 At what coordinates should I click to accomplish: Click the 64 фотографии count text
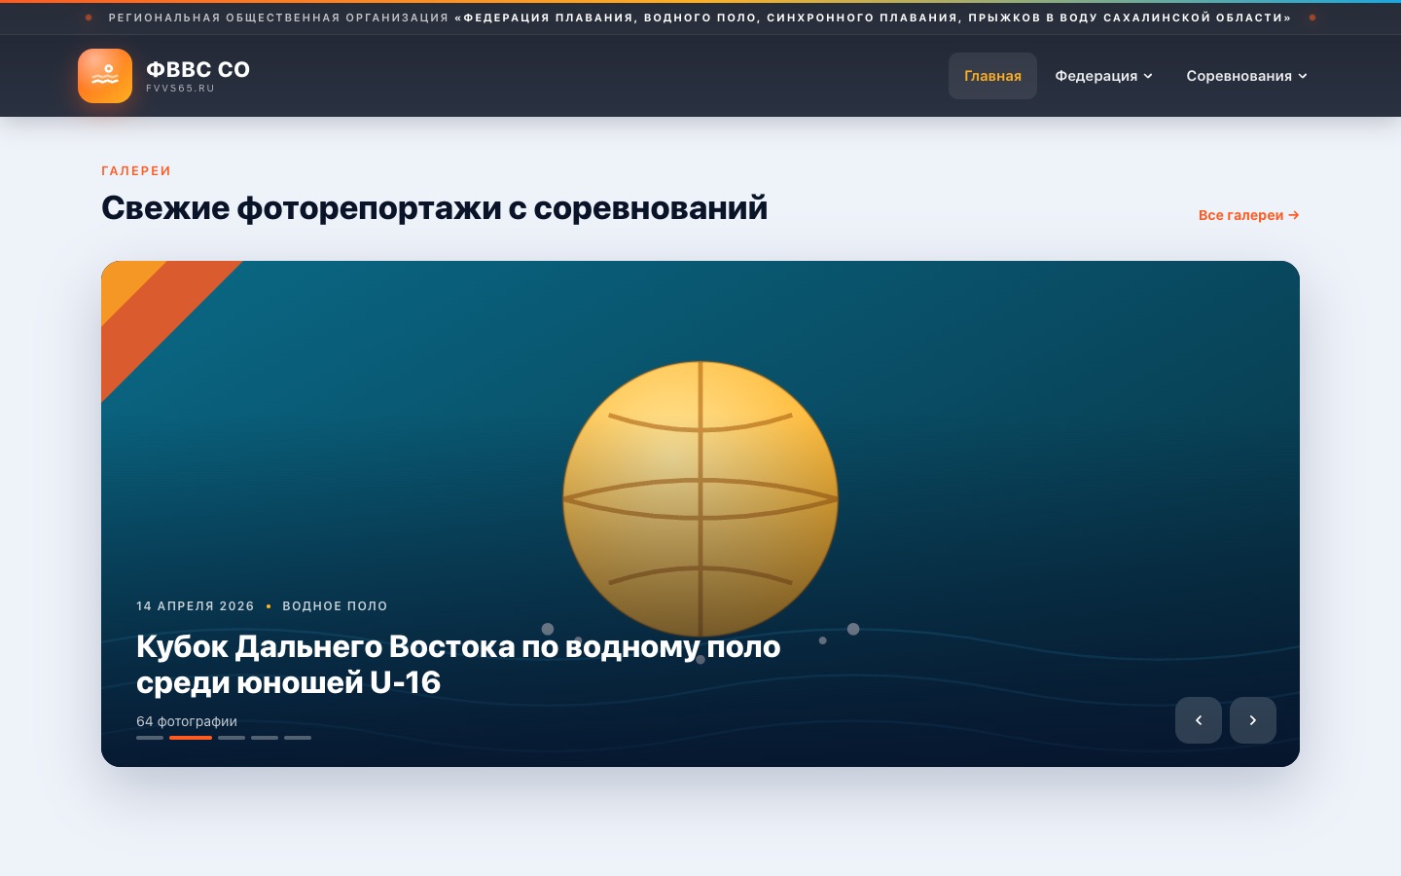tap(187, 721)
